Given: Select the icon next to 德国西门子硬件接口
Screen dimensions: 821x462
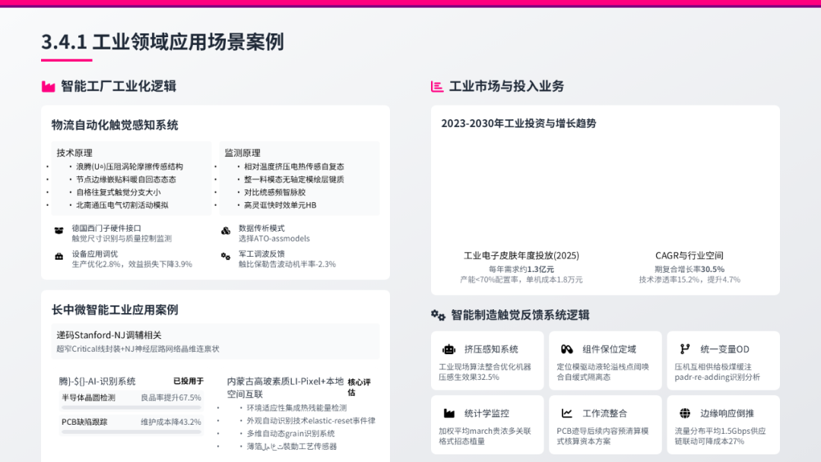Looking at the screenshot, I should pos(60,229).
